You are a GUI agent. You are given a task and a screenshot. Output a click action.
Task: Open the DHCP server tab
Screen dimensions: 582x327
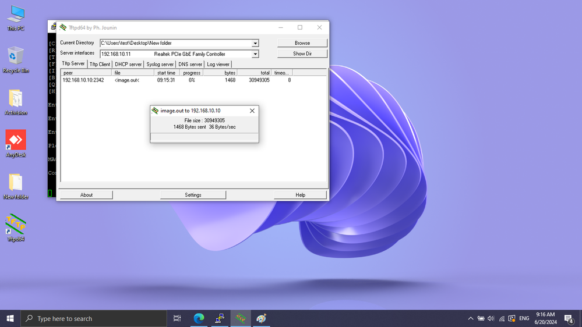(x=128, y=64)
